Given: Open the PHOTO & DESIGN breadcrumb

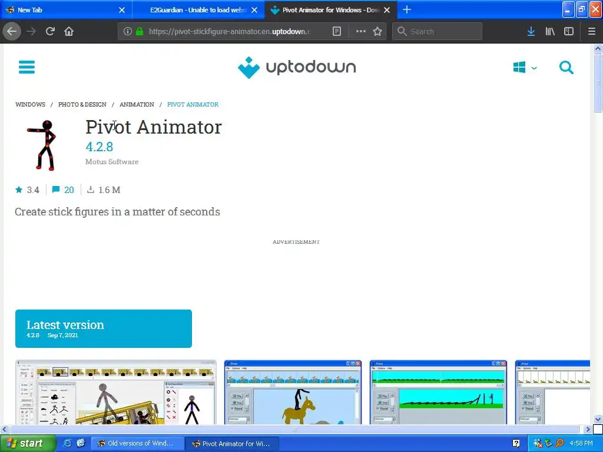Looking at the screenshot, I should tap(82, 105).
